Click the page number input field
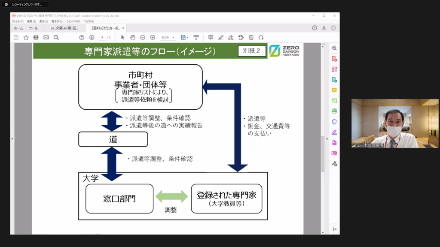The width and height of the screenshot is (440, 247). click(102, 37)
